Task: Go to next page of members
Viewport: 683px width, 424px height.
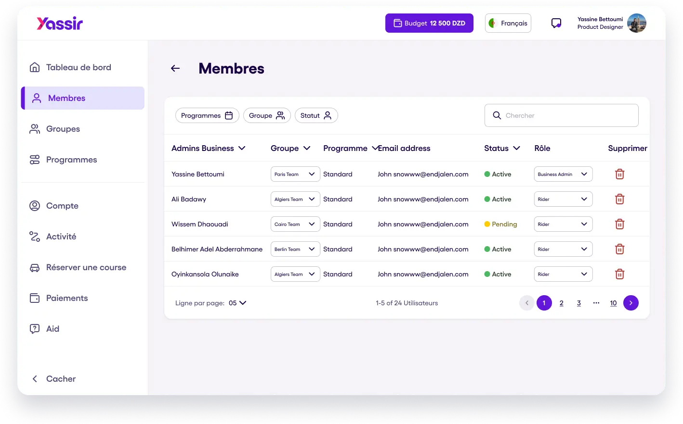Action: coord(631,303)
